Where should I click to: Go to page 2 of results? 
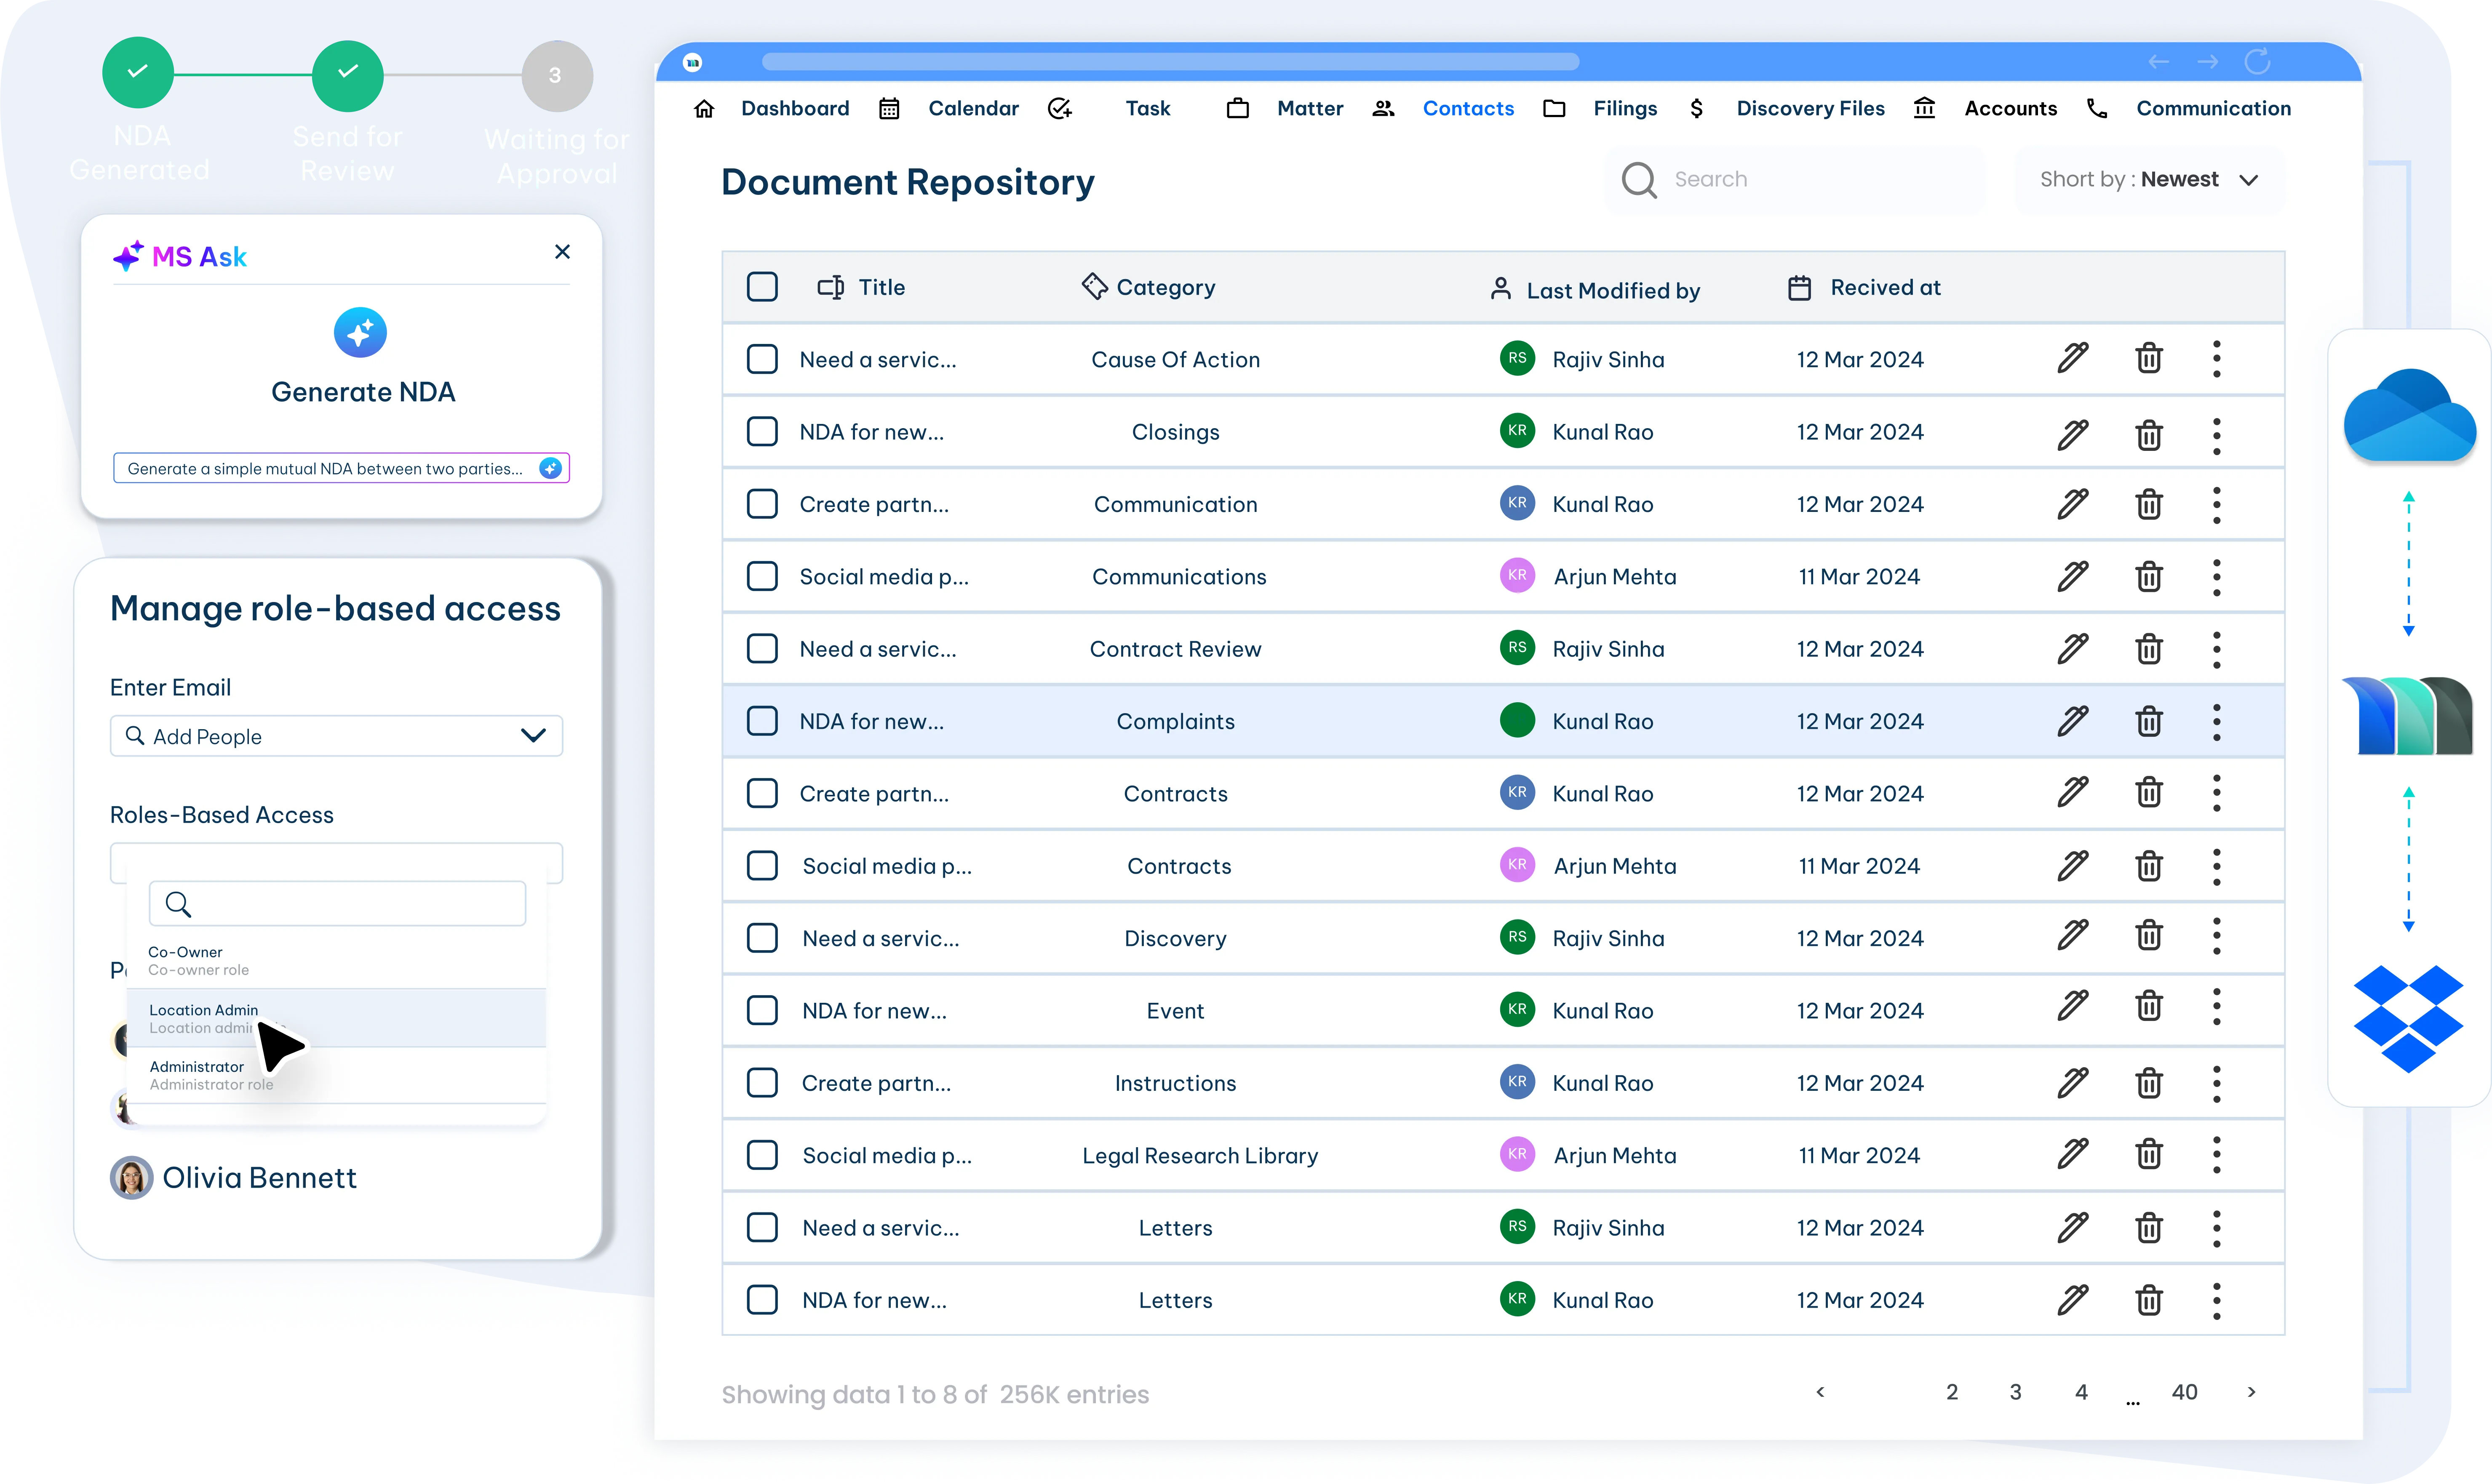coord(1952,1392)
